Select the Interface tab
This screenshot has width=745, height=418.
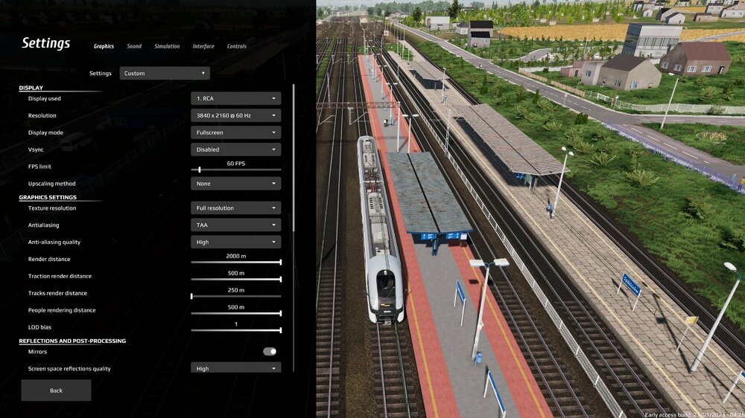[x=203, y=46]
